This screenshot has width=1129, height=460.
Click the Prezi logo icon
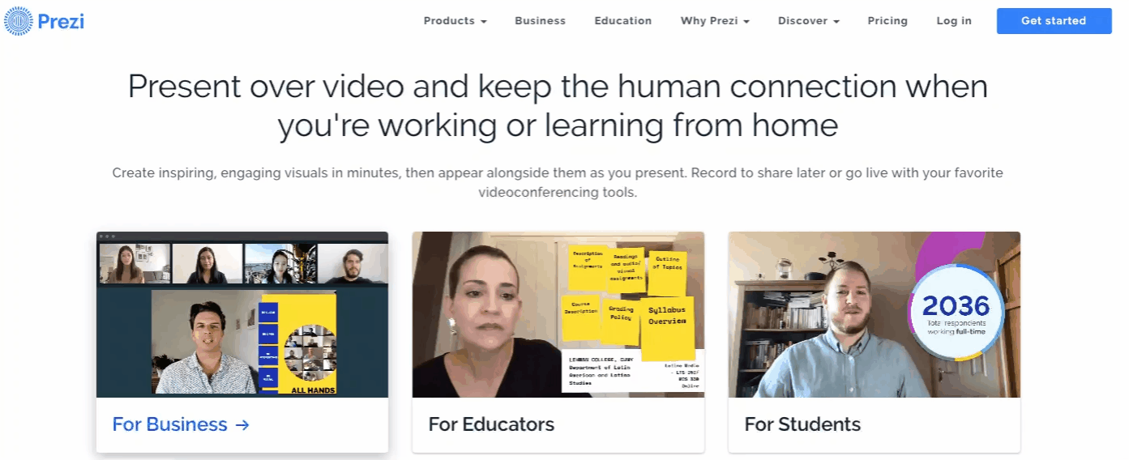19,21
